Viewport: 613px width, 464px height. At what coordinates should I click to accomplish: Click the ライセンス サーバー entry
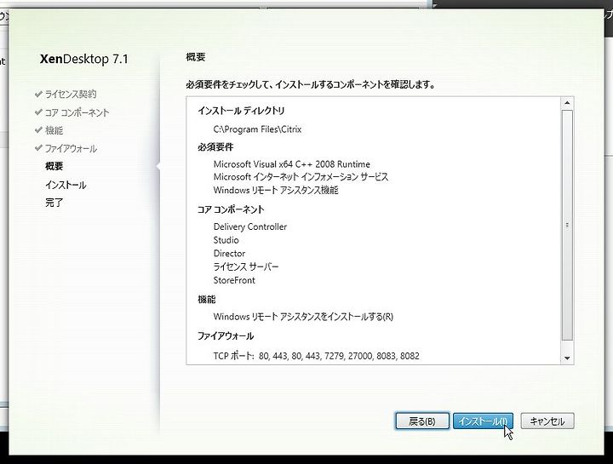coord(246,267)
